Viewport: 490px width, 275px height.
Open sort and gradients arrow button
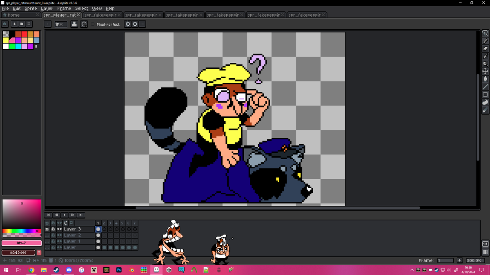(x=14, y=24)
